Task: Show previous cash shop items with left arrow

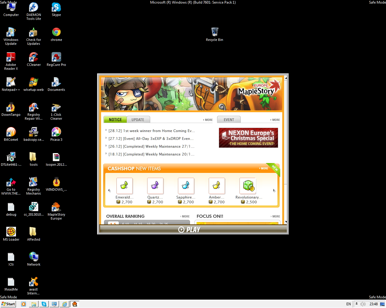Action: 109,190
